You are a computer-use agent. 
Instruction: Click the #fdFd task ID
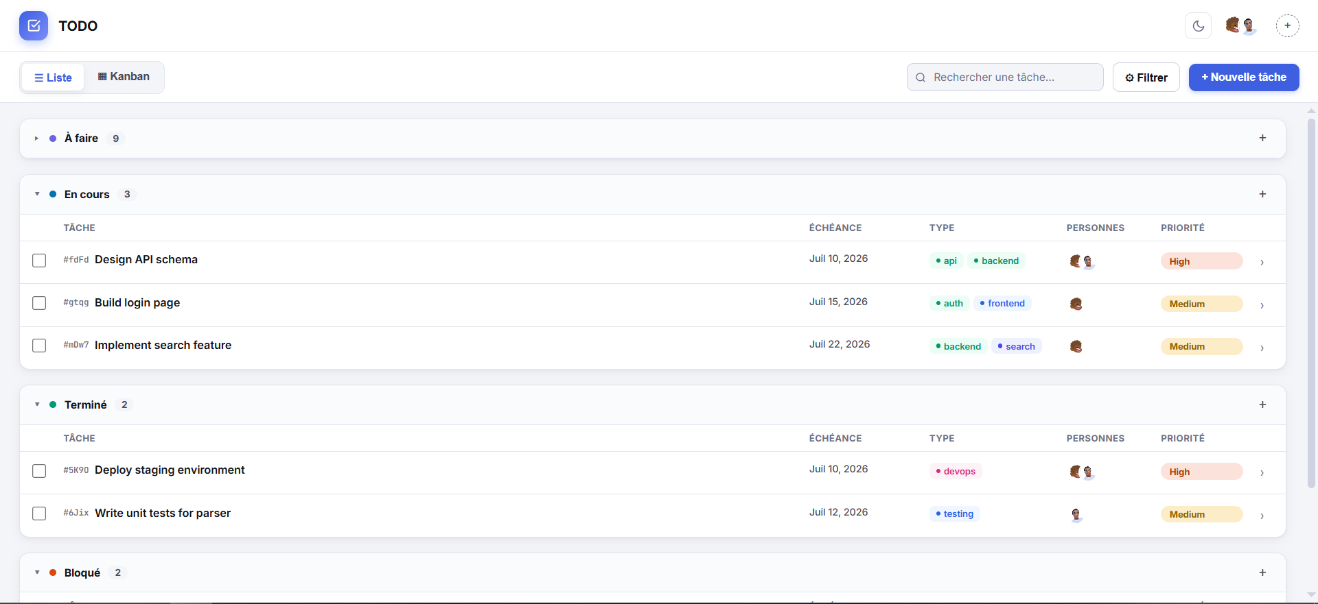click(76, 260)
